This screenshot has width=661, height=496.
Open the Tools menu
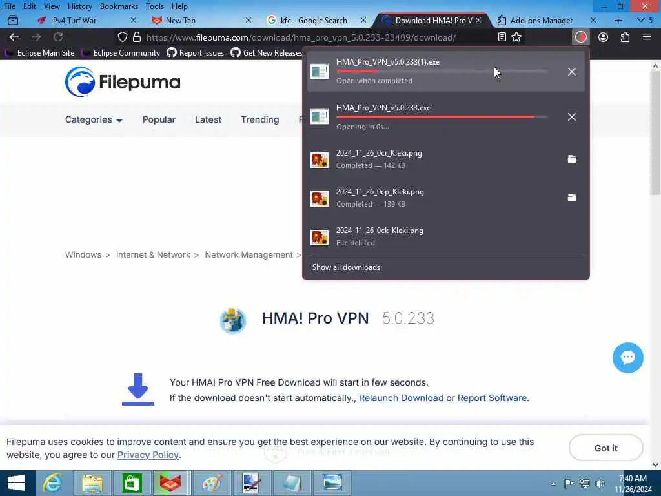pyautogui.click(x=155, y=6)
